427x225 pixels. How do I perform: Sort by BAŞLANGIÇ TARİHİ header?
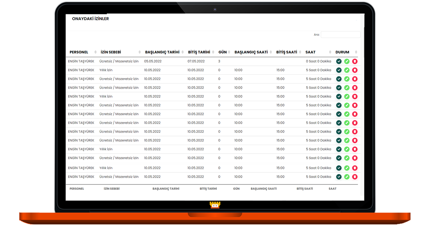(164, 52)
